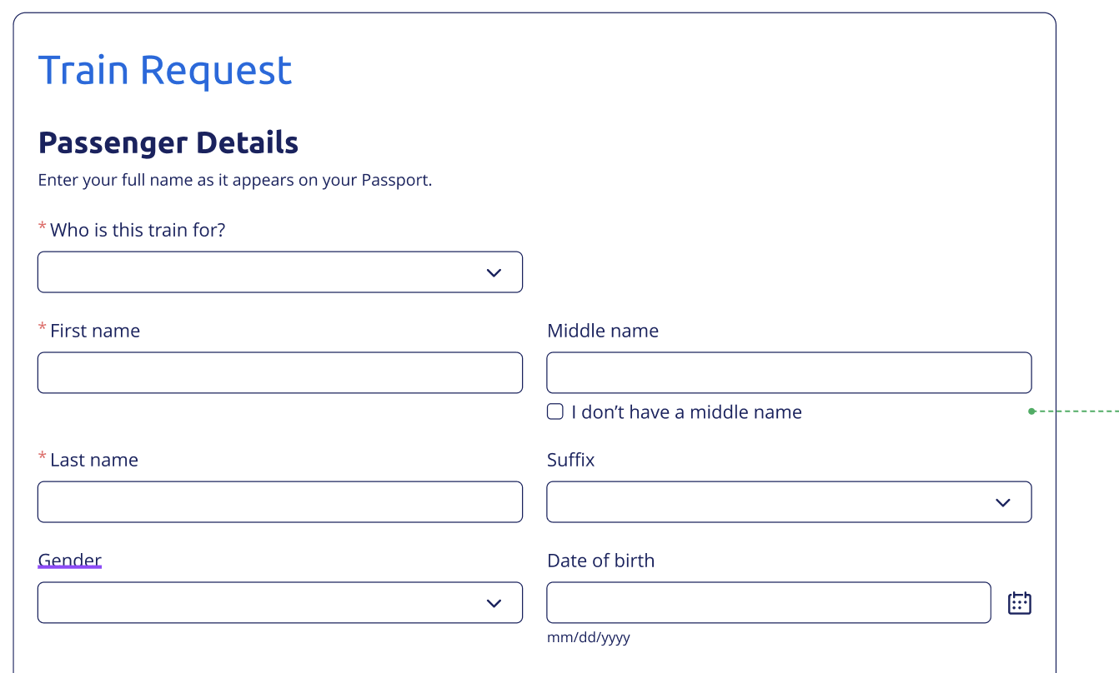1119x673 pixels.
Task: Click the "Train Request" title
Action: click(165, 70)
